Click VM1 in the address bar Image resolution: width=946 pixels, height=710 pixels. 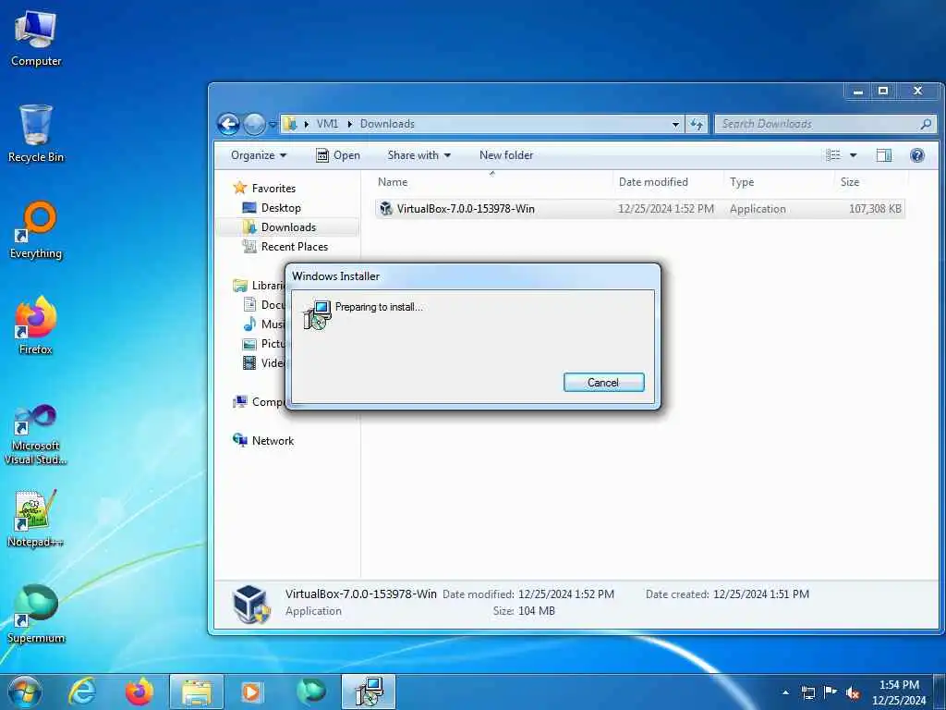[327, 124]
